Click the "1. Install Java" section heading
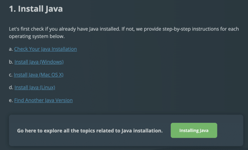The width and height of the screenshot is (248, 150). (36, 9)
